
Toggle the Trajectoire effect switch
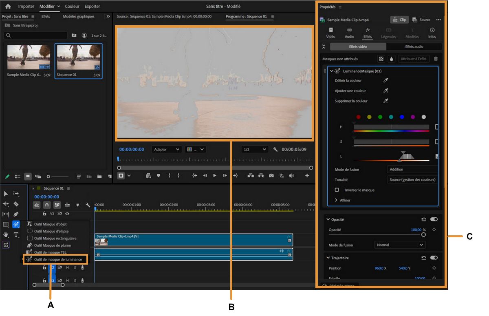[x=434, y=258]
